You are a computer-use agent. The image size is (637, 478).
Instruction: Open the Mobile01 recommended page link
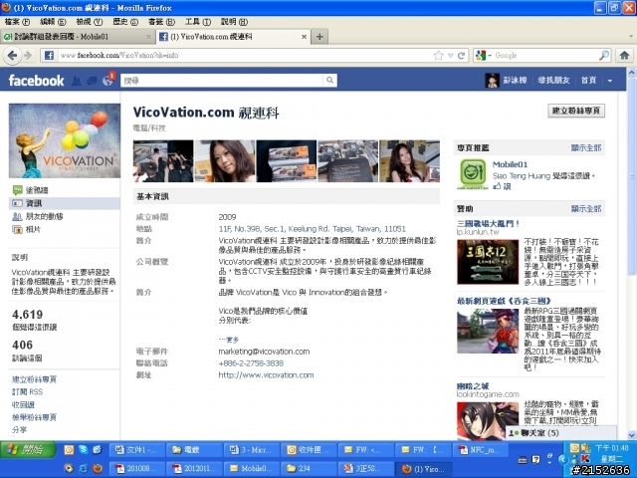[510, 164]
